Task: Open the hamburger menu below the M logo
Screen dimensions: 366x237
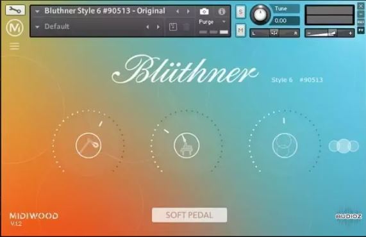Action: [15, 46]
